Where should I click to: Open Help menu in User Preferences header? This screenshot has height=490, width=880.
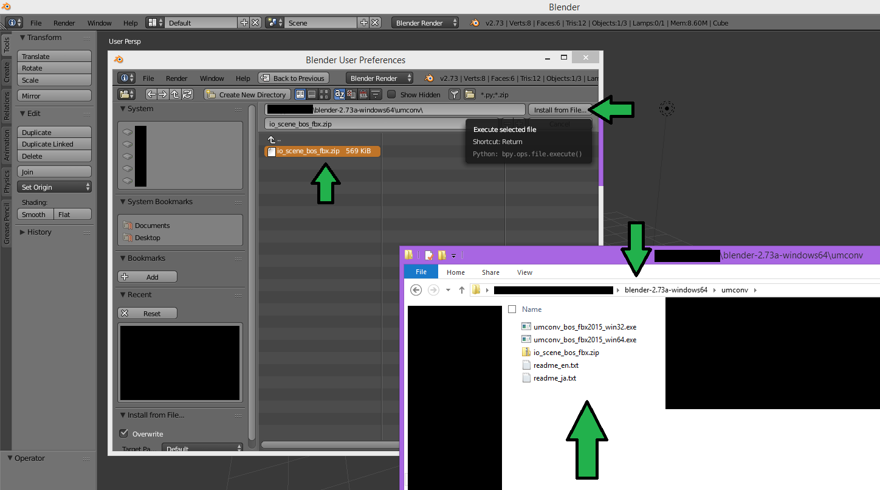pos(242,78)
